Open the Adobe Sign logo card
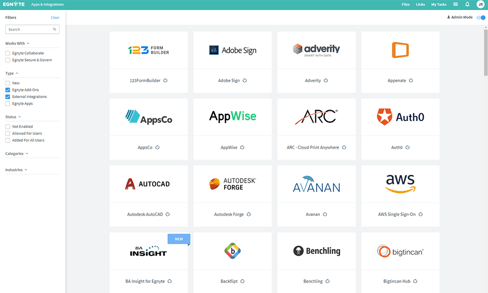 (x=232, y=50)
